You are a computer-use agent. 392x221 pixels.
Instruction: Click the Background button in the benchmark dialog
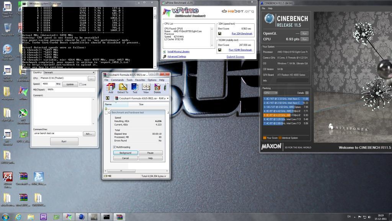pos(125,153)
